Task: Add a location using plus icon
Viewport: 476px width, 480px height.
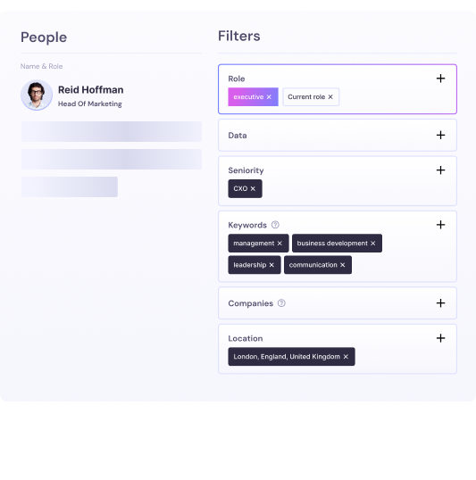Action: 441,338
